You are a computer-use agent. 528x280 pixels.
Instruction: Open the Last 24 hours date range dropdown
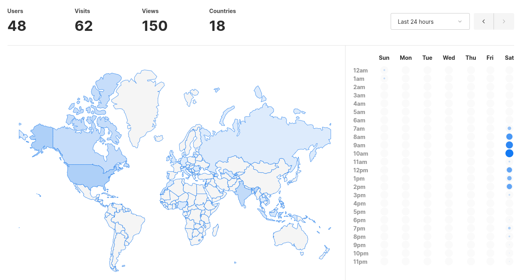tap(430, 21)
